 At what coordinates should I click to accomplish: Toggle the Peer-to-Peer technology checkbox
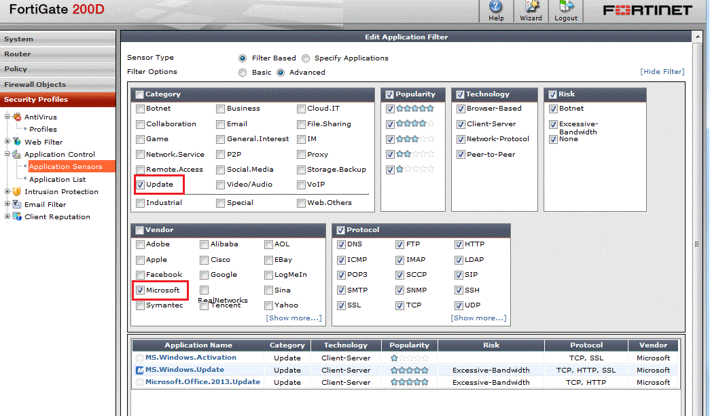click(461, 155)
